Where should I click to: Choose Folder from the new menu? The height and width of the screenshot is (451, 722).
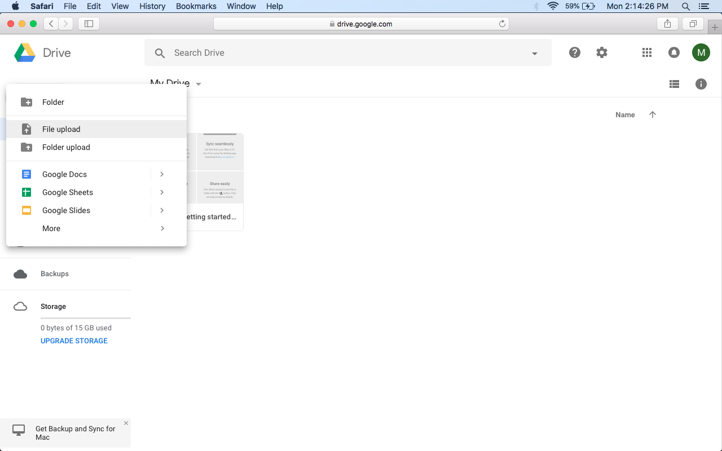pyautogui.click(x=96, y=102)
